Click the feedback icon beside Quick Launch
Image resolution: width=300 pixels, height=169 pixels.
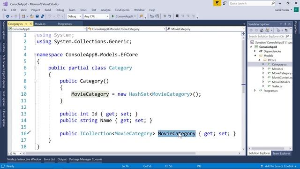point(225,3)
